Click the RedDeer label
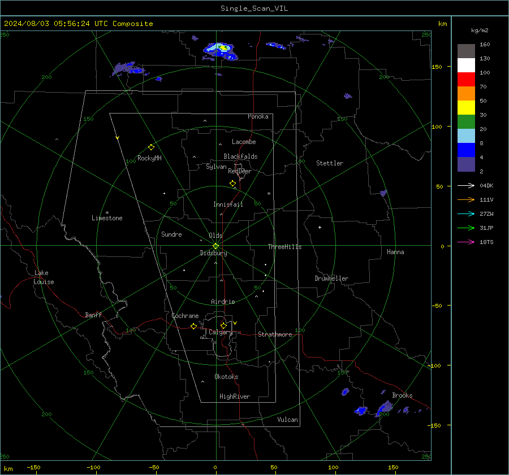Viewport: 509px width, 475px height. tap(240, 171)
